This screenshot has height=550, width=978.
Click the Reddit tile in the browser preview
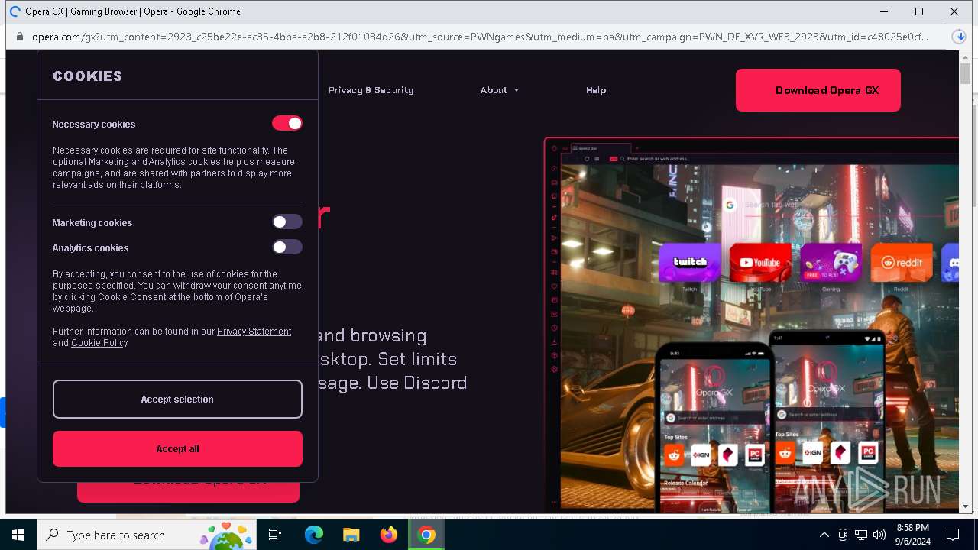click(x=902, y=263)
